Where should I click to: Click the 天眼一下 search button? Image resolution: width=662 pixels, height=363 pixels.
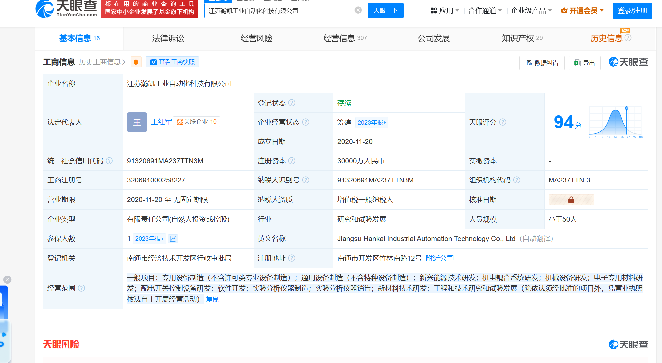(385, 11)
